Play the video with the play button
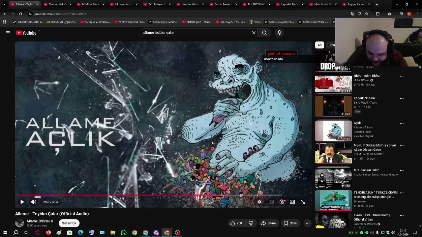Screen dimensions: 422x237 (x=22, y=202)
